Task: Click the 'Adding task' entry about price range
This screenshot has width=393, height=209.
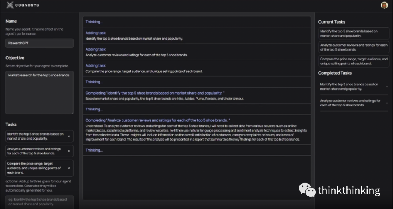Action: [x=197, y=68]
